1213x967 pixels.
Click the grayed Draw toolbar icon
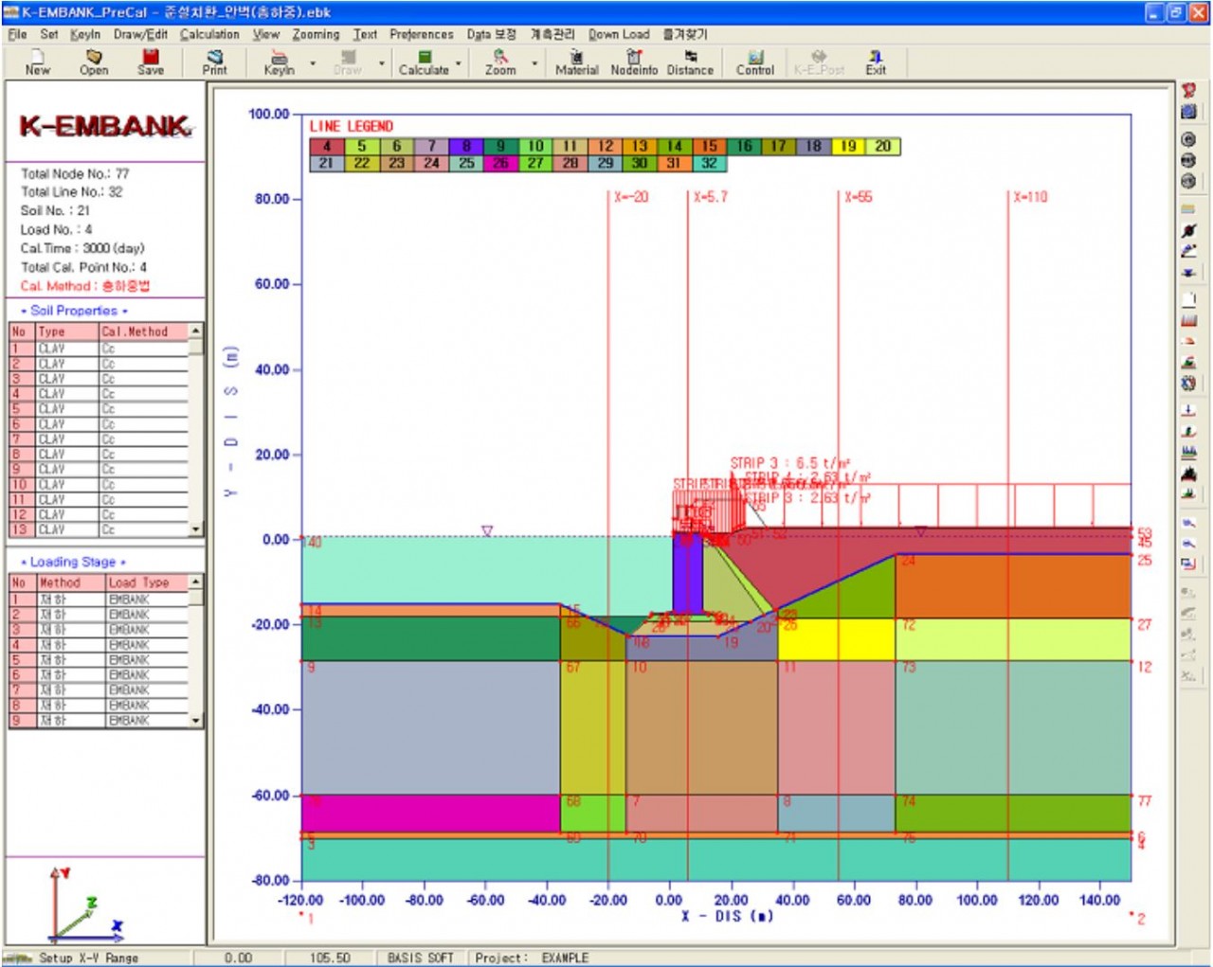[348, 63]
